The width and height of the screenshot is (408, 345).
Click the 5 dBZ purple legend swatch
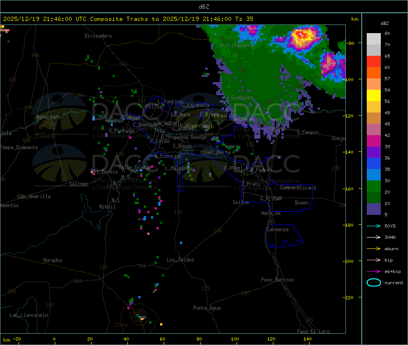pos(374,209)
